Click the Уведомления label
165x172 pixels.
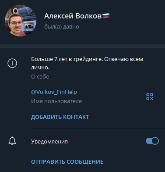click(49, 142)
